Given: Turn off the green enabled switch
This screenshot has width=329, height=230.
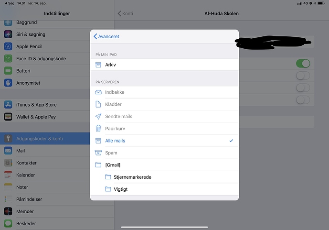Looking at the screenshot, I should 303,64.
